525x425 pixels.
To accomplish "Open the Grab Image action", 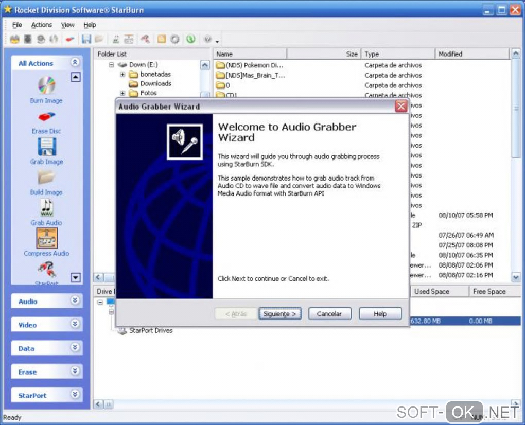I will point(46,151).
